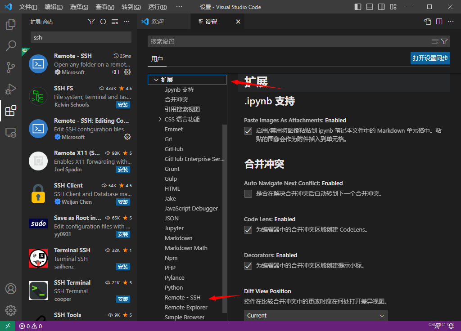Clear settings search input icon
Viewport: 461px width, 331px height.
click(435, 41)
